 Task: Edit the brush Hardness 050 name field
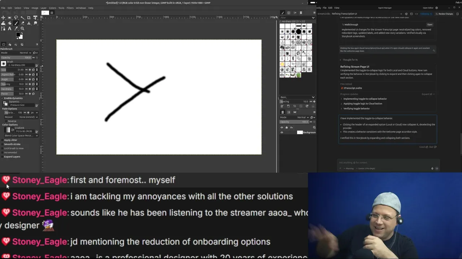tap(21, 65)
